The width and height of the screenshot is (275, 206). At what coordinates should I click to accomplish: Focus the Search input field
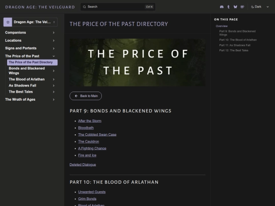click(118, 7)
